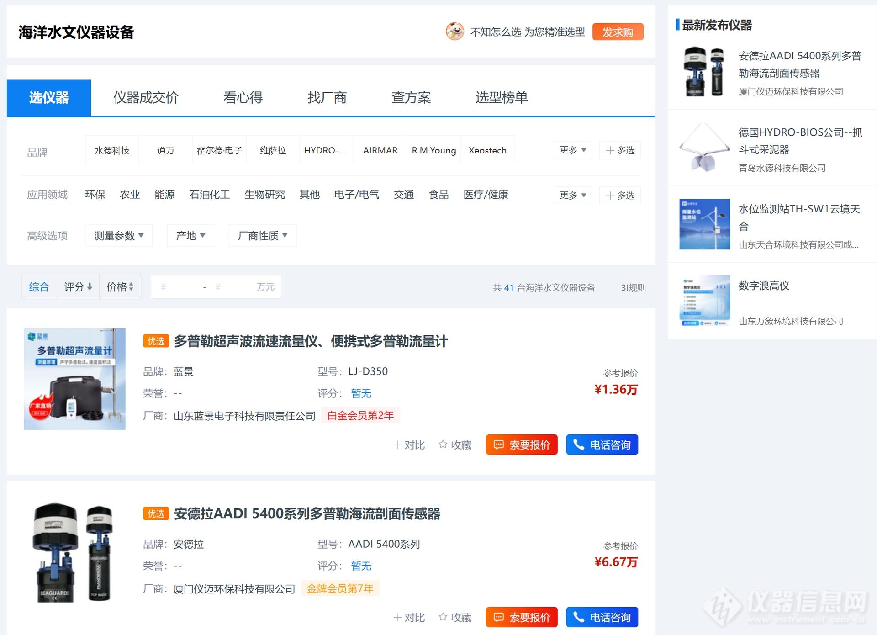Click the star 收藏 icon for LJ-D350 product

pyautogui.click(x=443, y=444)
